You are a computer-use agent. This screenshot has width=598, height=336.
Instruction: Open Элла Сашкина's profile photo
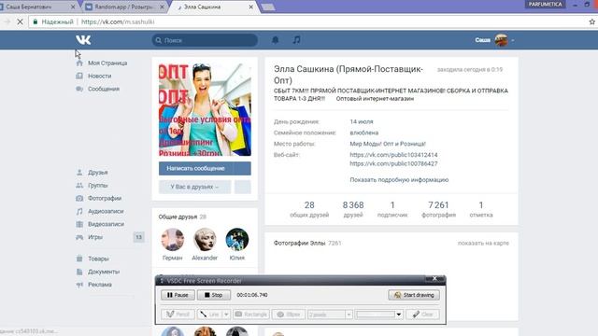205,110
